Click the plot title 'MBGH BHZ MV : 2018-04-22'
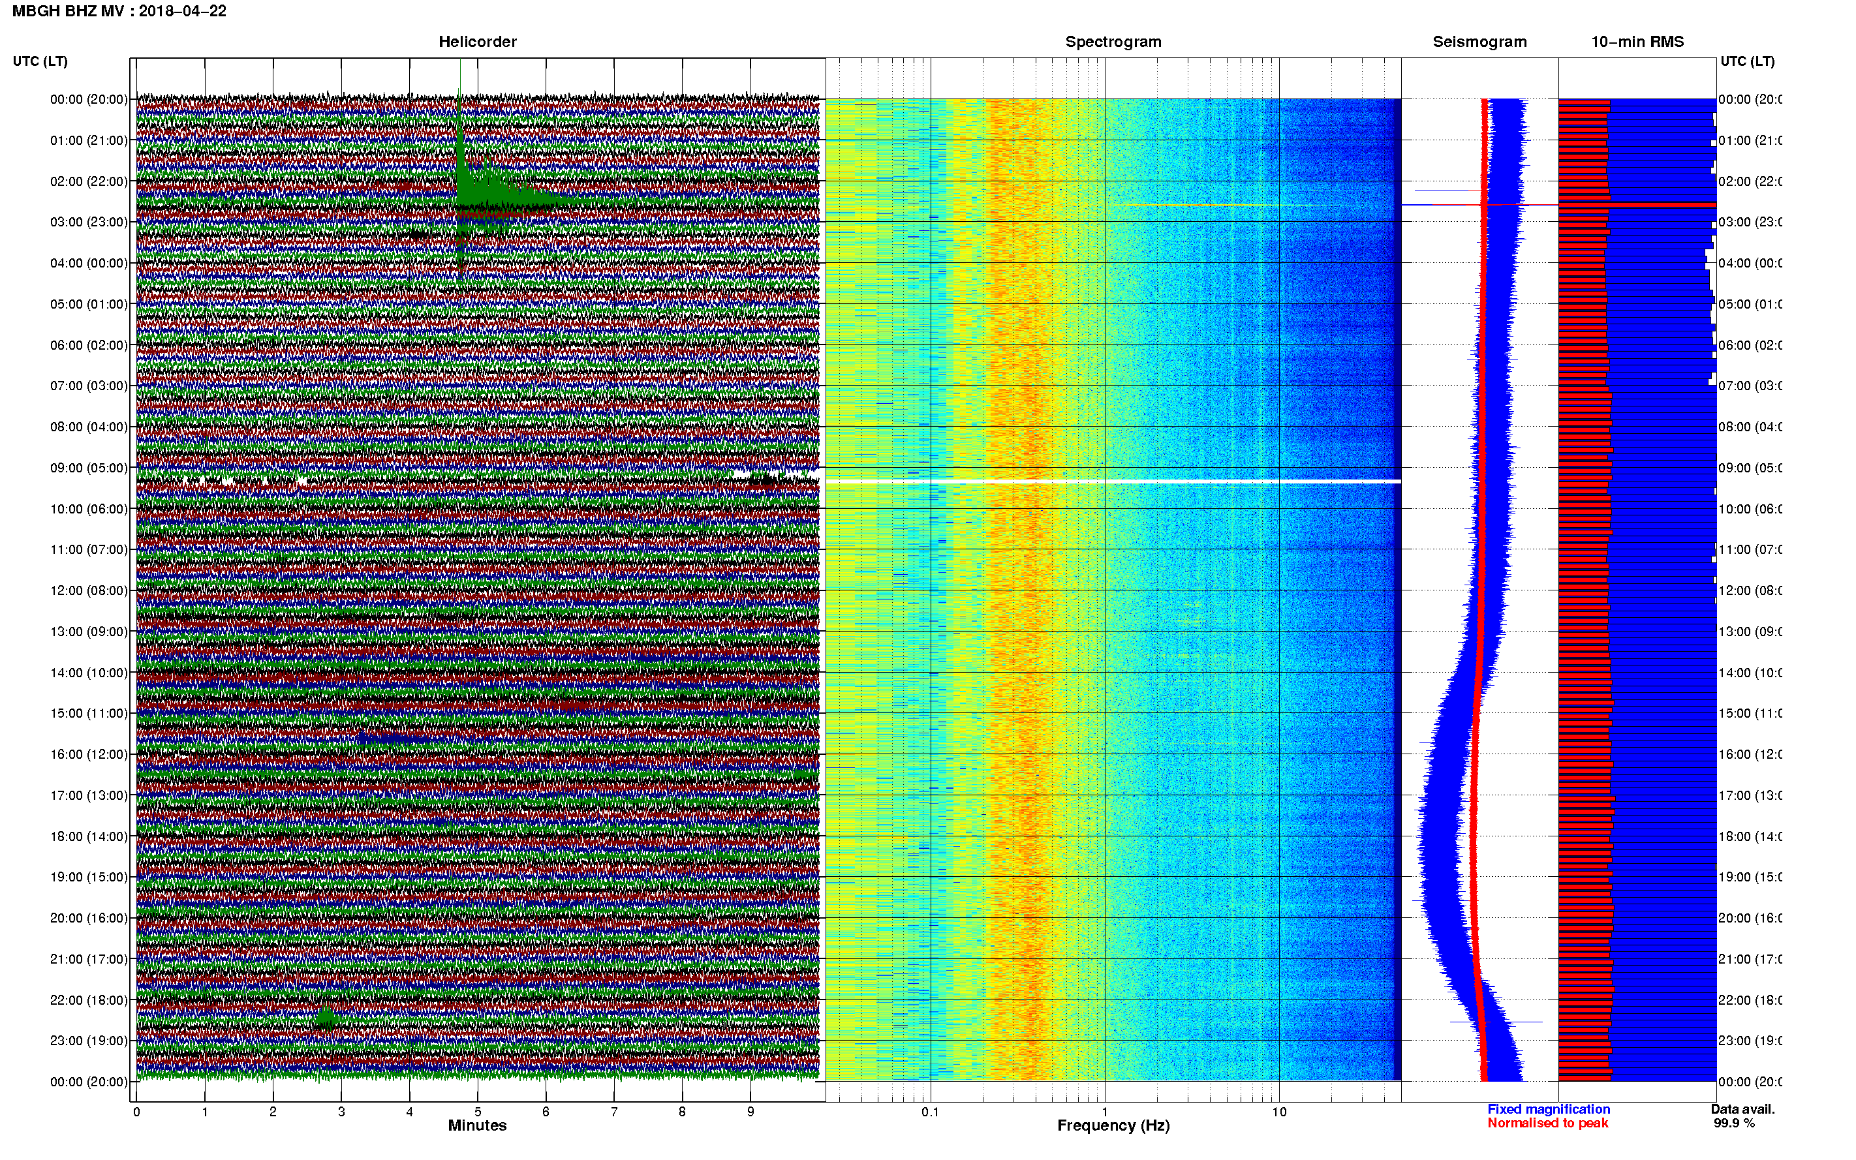The image size is (1856, 1160). point(119,10)
